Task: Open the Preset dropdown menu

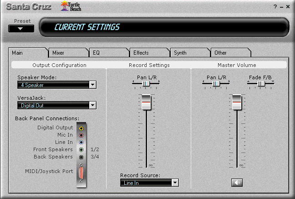Action: [x=21, y=28]
